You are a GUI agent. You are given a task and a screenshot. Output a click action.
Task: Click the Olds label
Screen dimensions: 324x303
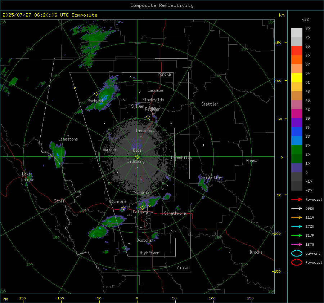[x=137, y=150]
